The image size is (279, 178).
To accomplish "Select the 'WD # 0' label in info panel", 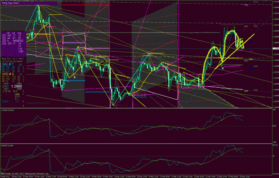I will point(7,73).
